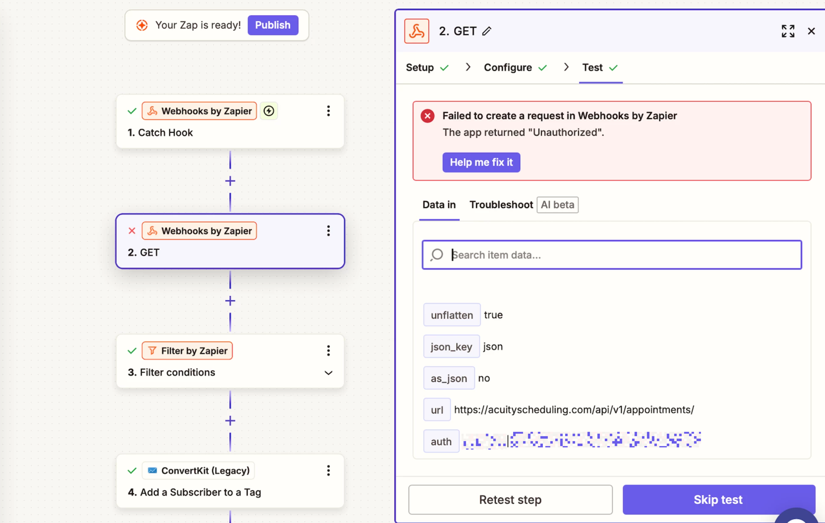Add a step between GET and Filter

click(230, 301)
